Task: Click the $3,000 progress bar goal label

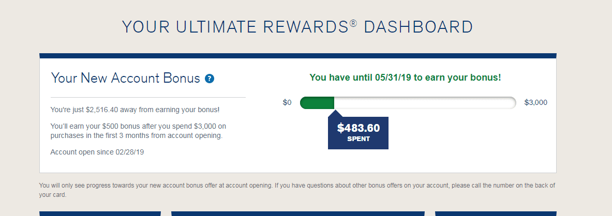Action: pyautogui.click(x=535, y=102)
